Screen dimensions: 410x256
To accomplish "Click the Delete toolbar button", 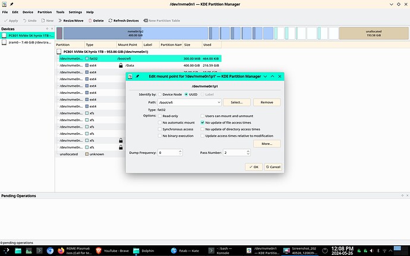I will click(x=96, y=21).
